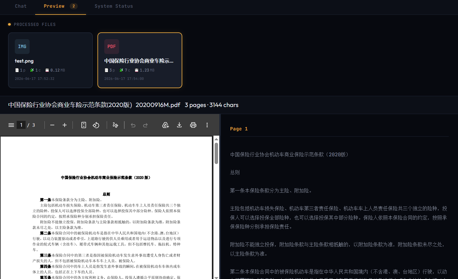This screenshot has width=458, height=279.
Task: Click the extracted document title line with 2020版
Action: click(290, 154)
